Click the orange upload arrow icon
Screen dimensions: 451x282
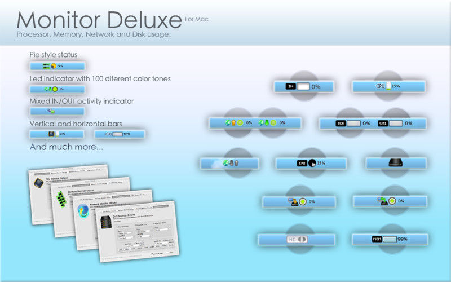[233, 123]
